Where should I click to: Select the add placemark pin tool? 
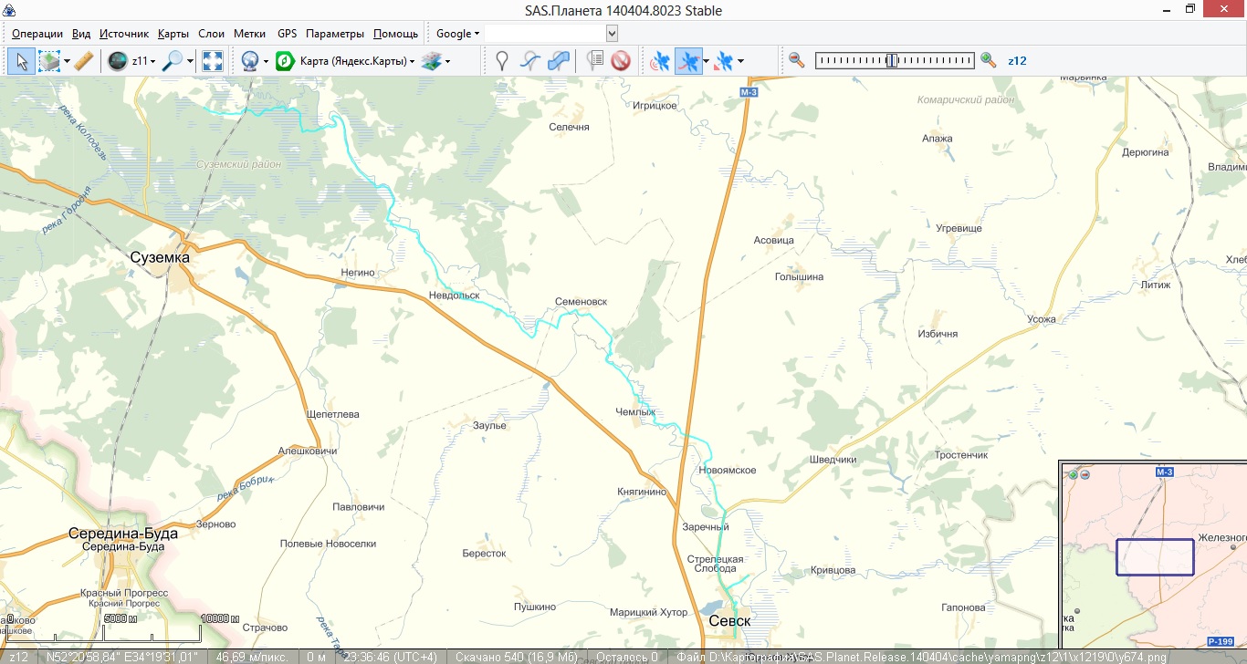[x=501, y=61]
